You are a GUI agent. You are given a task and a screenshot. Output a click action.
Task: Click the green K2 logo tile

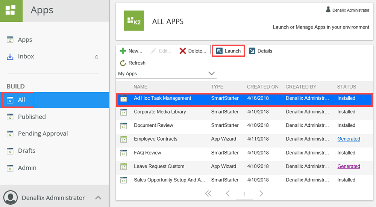134,21
